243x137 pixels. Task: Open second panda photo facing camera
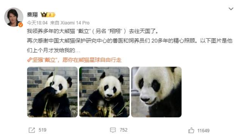click(104, 92)
